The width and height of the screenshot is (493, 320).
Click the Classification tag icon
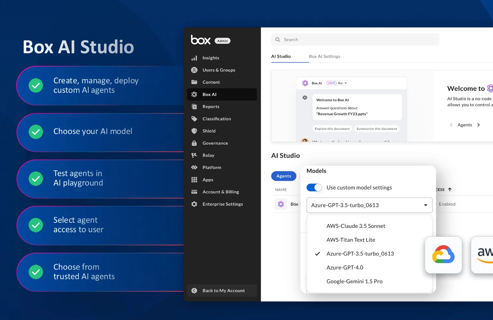coord(194,119)
